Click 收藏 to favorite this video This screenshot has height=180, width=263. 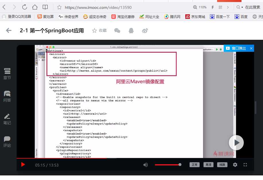point(99,30)
